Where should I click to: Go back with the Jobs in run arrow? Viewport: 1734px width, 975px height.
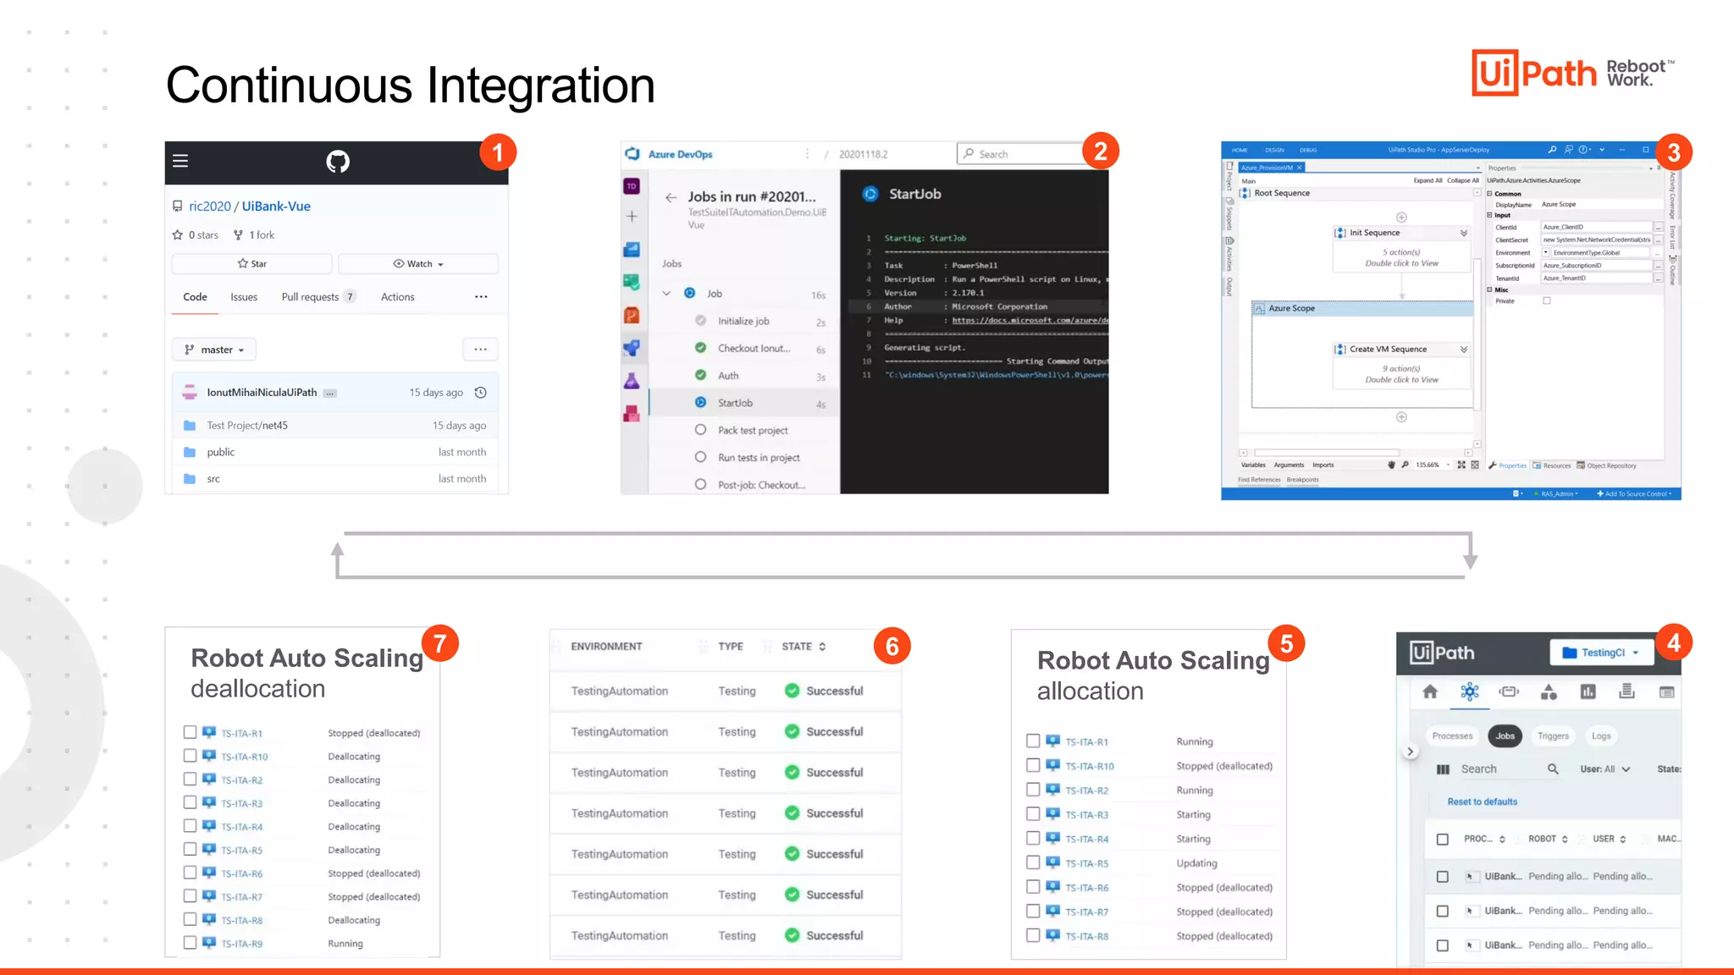coord(671,197)
